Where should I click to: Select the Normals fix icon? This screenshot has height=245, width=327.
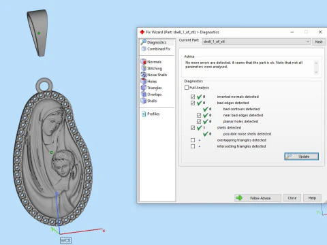[x=143, y=62]
